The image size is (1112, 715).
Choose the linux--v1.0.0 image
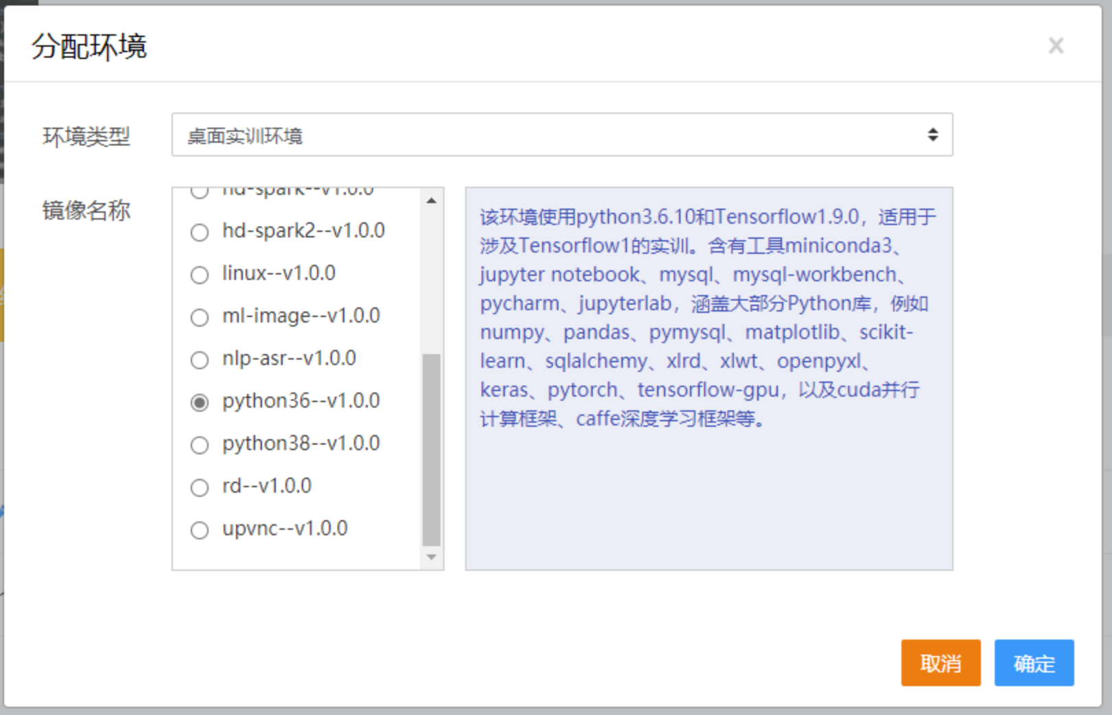200,275
